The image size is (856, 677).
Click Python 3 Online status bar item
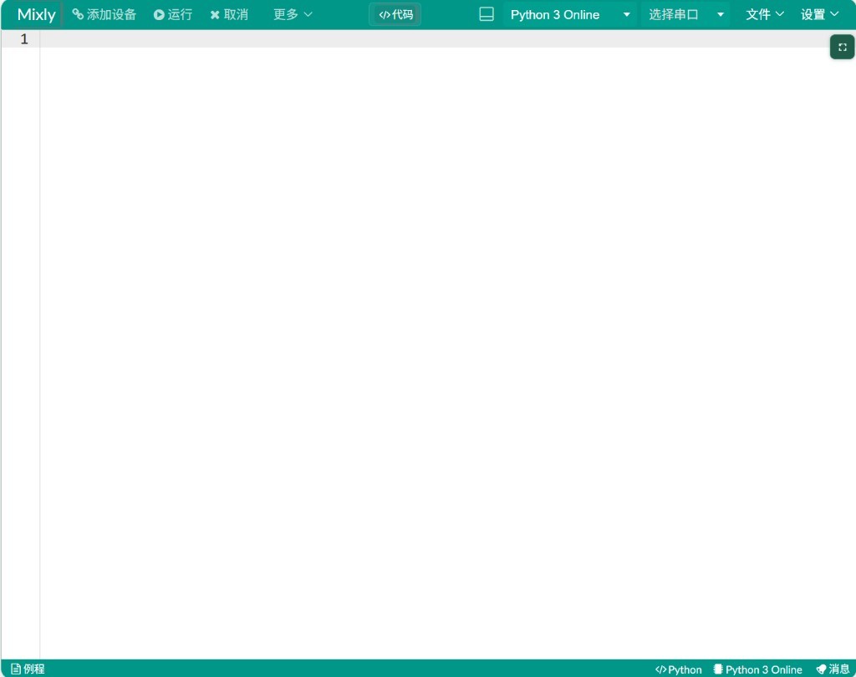(x=757, y=669)
